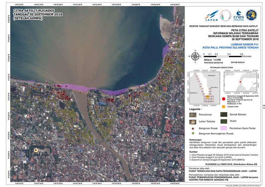Click 'PROYEKSI GEODETIK' text
The width and height of the screenshot is (265, 187).
[213, 62]
